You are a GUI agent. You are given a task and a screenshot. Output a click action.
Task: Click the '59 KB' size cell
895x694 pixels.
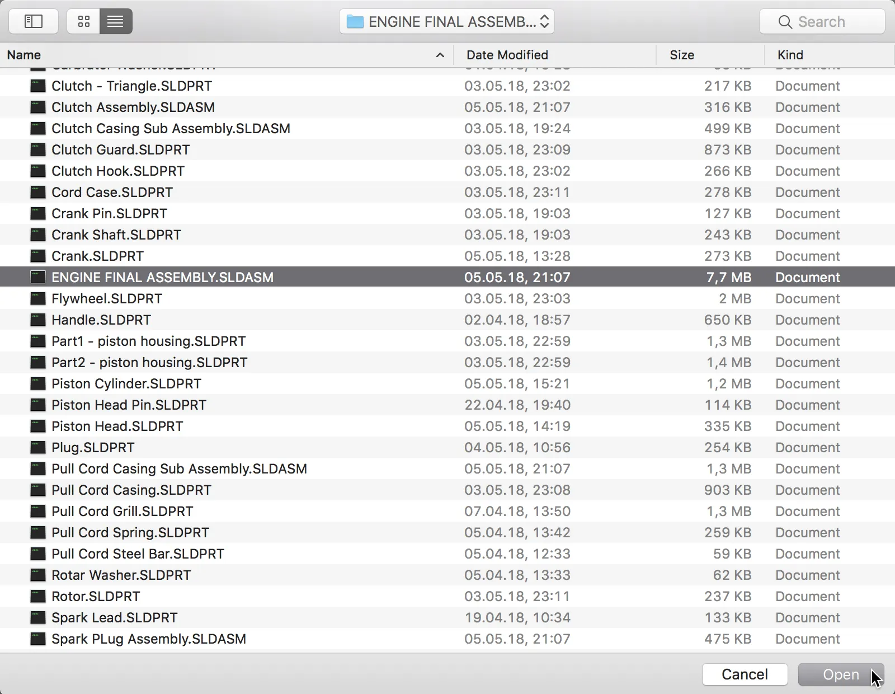pos(732,554)
